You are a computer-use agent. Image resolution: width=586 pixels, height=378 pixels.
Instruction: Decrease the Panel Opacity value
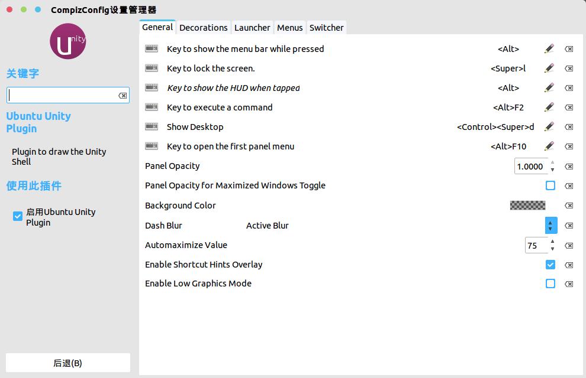coord(552,170)
